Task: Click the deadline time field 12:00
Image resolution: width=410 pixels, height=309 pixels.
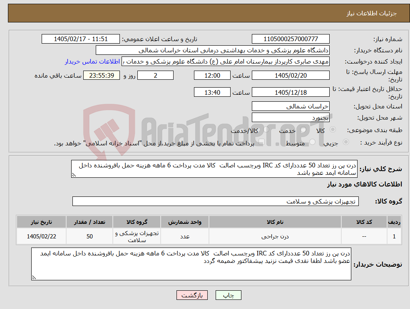Action: (212, 76)
